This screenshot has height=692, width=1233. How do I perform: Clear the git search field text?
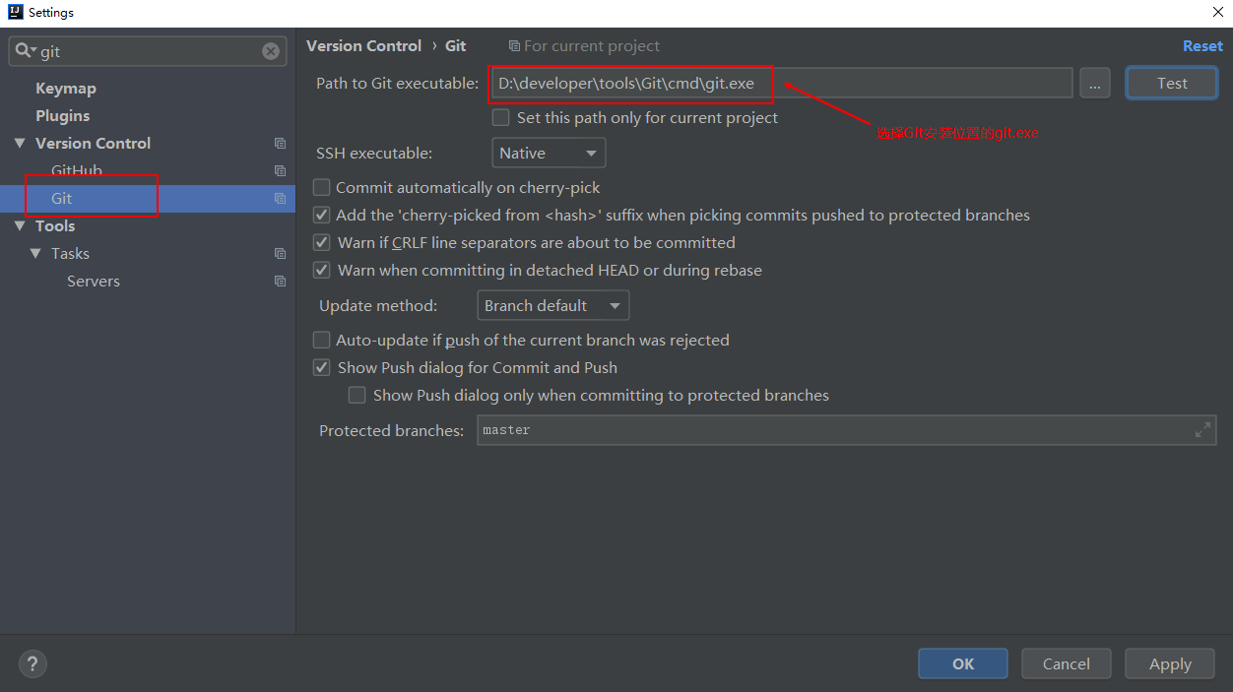[271, 51]
